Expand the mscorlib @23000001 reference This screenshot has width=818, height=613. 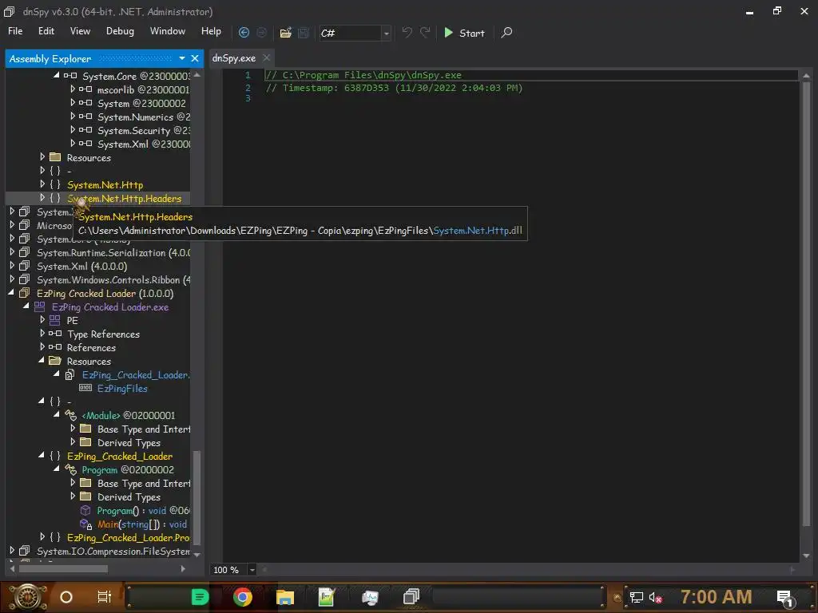tap(73, 89)
